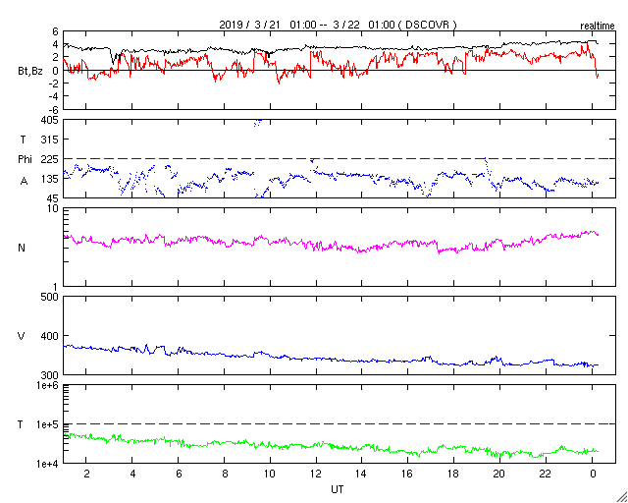Click the '20' hour label on the UT axis
628x503 pixels.
[499, 475]
